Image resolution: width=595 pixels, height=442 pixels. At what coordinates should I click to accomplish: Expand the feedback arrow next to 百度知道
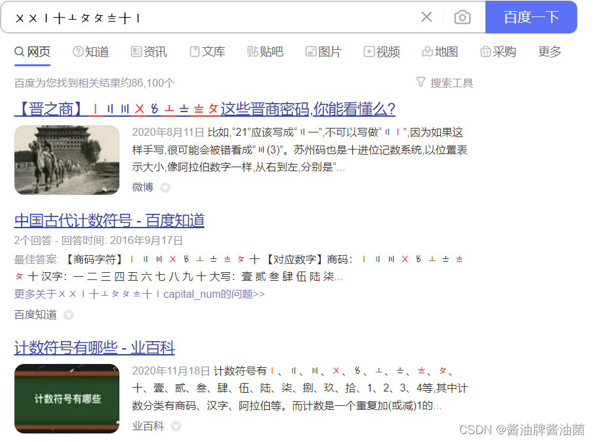(68, 315)
